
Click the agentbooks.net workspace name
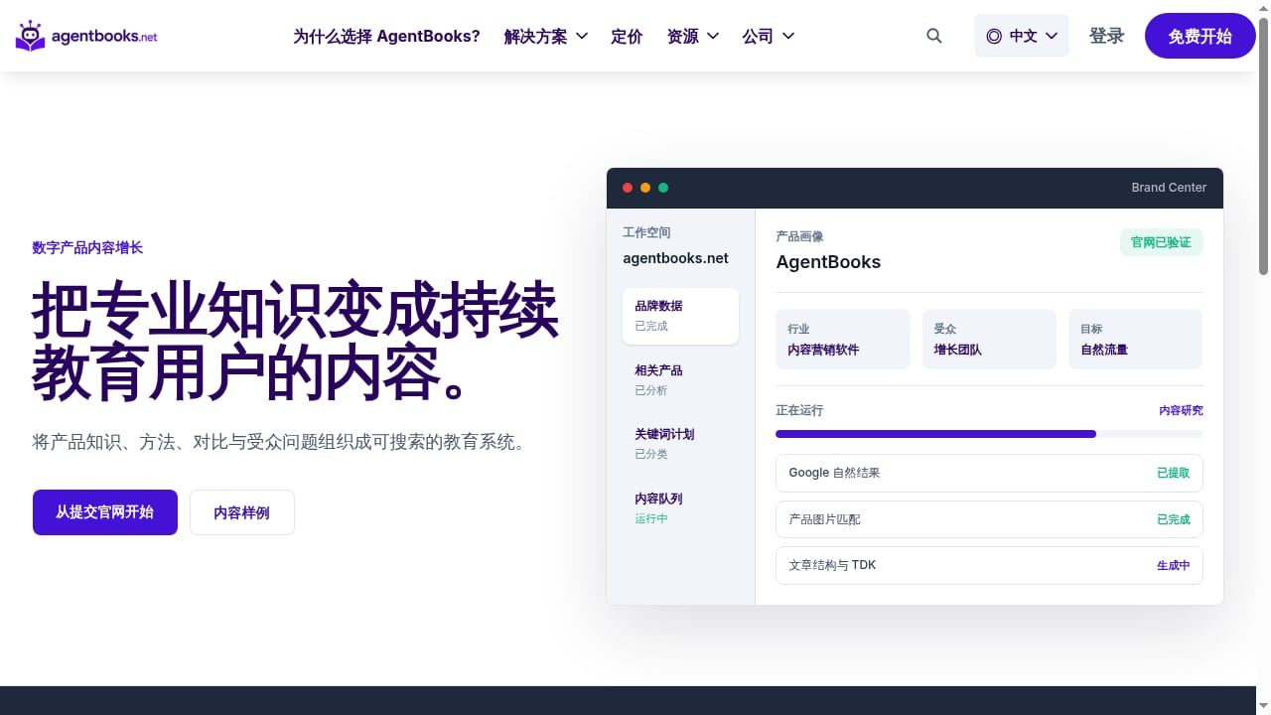tap(675, 258)
